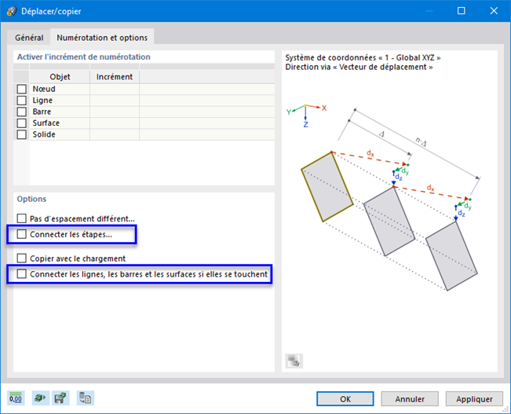Click Activer l'incrément de numérotation heading
511x414 pixels.
[x=84, y=57]
